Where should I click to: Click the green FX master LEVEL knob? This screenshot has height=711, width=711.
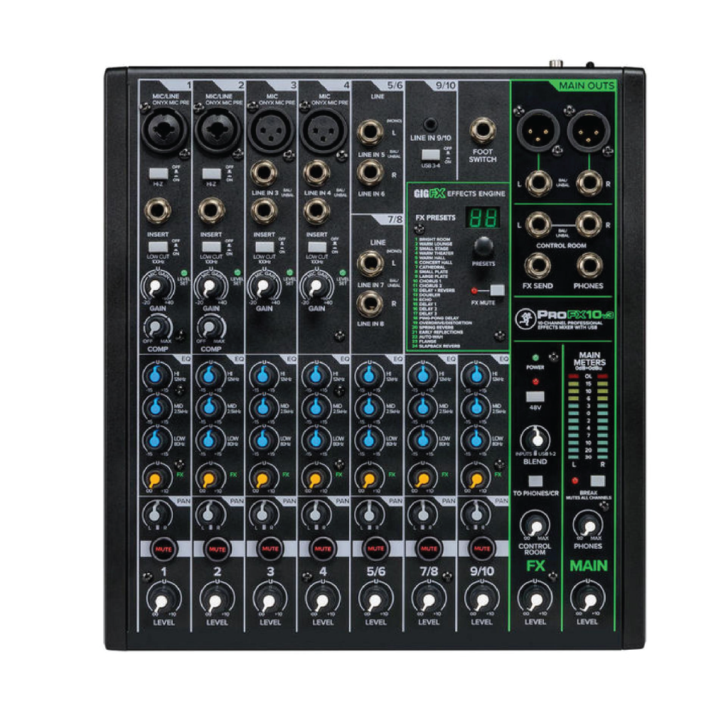coord(535,599)
